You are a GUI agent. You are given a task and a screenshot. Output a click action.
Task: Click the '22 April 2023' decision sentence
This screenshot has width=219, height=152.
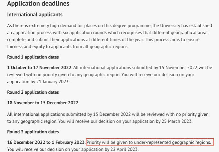(73, 149)
